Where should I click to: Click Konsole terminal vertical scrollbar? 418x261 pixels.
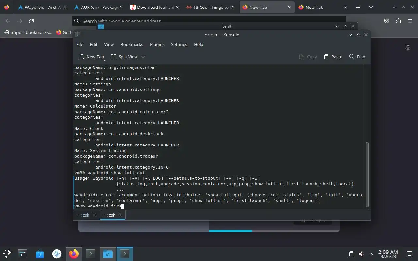pyautogui.click(x=367, y=175)
